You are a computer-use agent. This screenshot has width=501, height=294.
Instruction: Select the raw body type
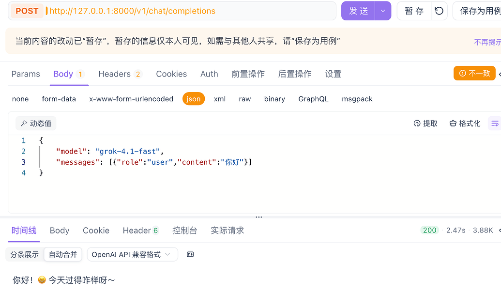245,99
